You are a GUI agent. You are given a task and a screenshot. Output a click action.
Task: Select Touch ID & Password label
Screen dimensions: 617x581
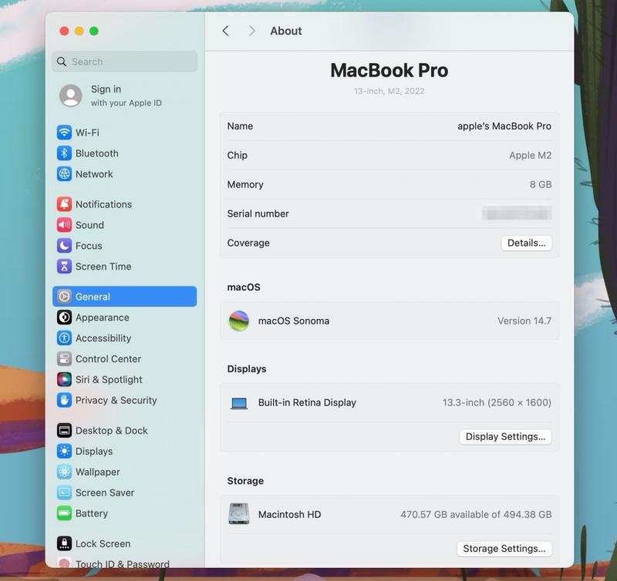[123, 564]
